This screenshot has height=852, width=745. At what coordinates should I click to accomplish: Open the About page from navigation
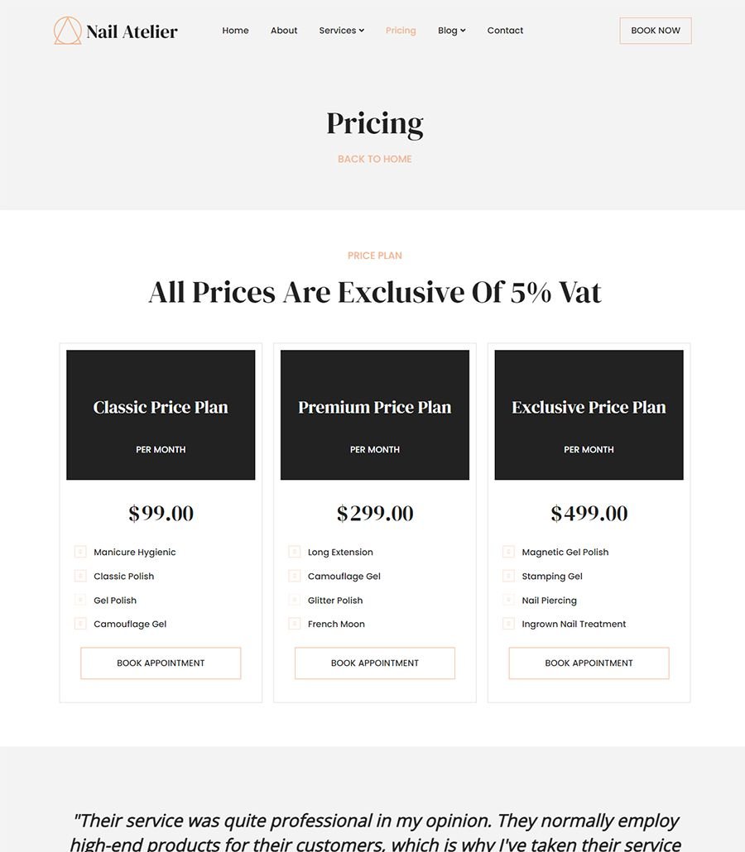point(284,31)
